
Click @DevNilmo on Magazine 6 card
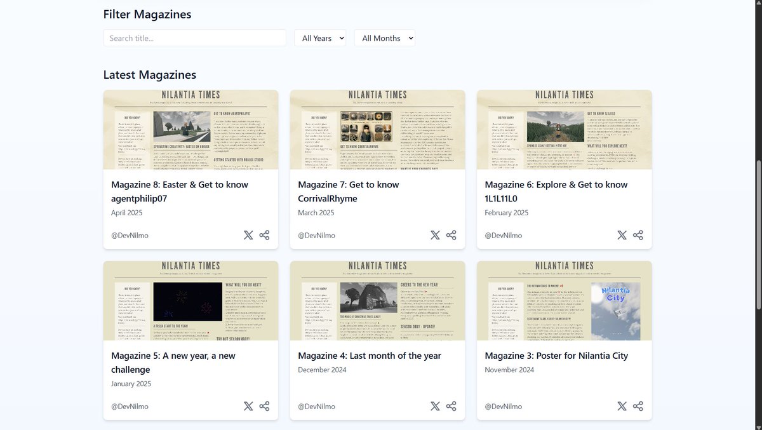click(503, 235)
